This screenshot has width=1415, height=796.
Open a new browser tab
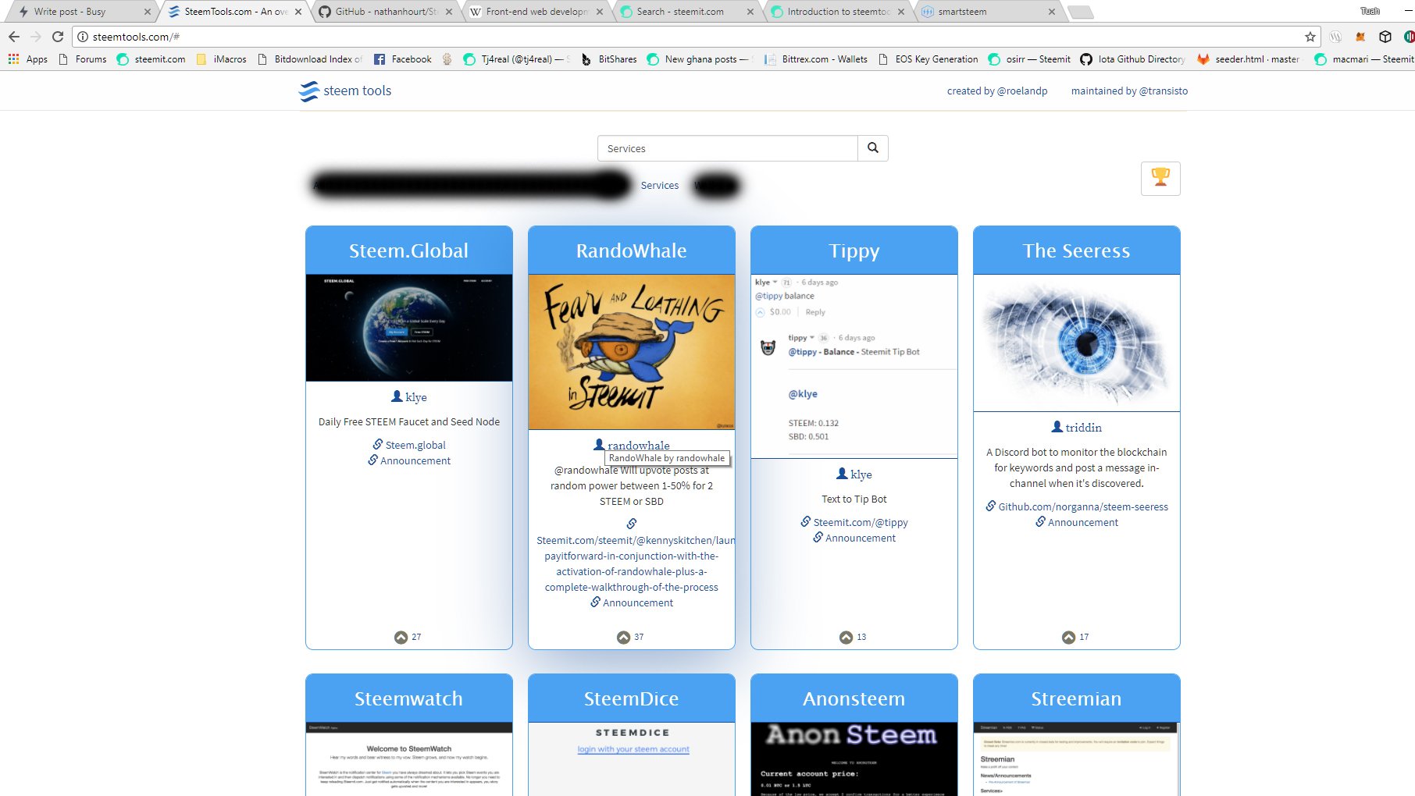click(1080, 12)
